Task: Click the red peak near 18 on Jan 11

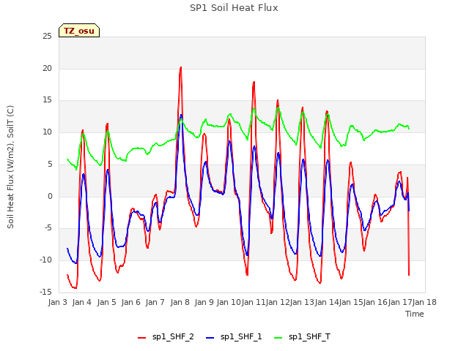Action: point(254,82)
